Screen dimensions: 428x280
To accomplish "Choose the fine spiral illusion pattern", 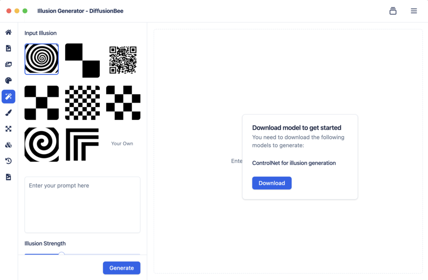I will (x=41, y=59).
